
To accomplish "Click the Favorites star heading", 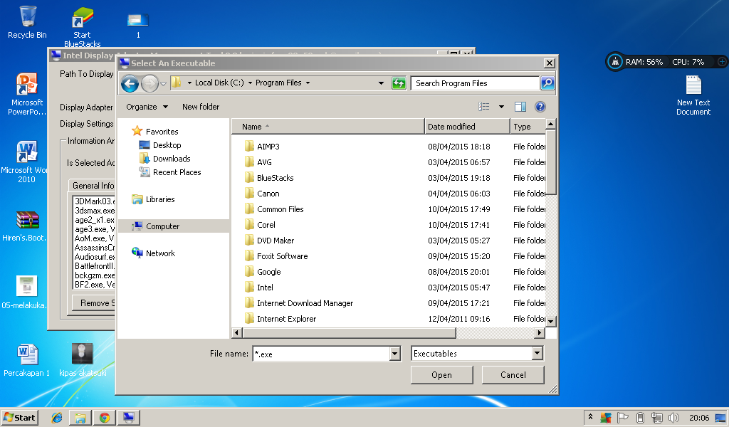I will [x=155, y=132].
